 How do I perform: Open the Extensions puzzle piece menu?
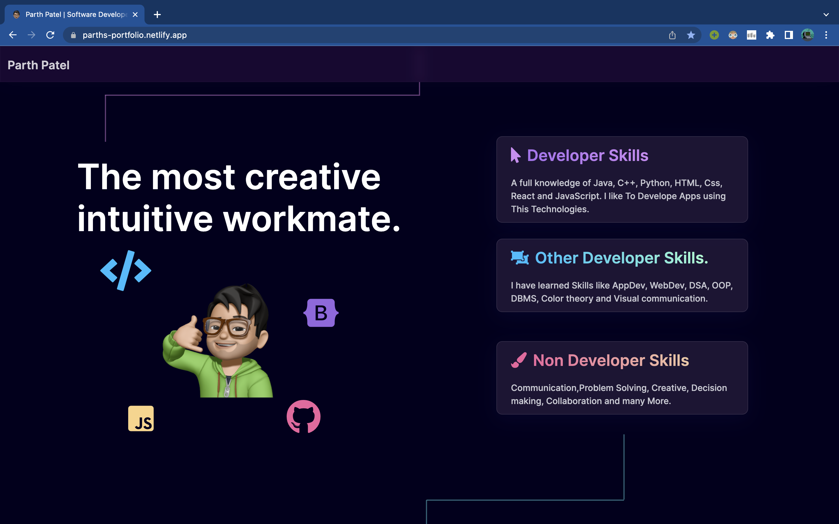[770, 35]
